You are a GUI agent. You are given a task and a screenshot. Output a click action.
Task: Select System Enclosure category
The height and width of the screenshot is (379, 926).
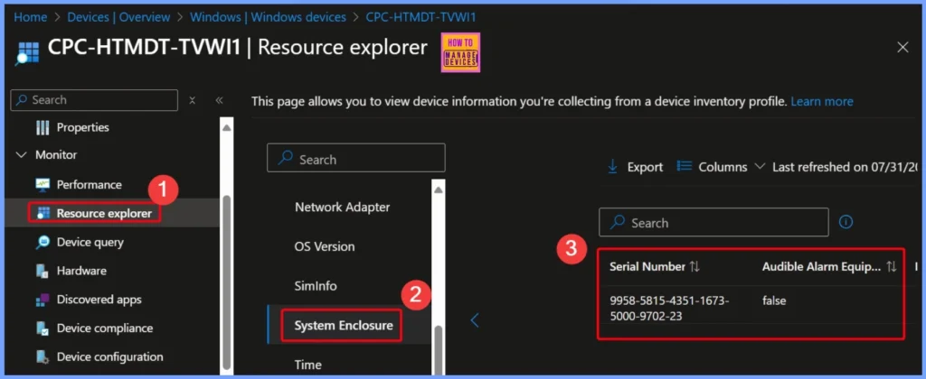click(344, 326)
